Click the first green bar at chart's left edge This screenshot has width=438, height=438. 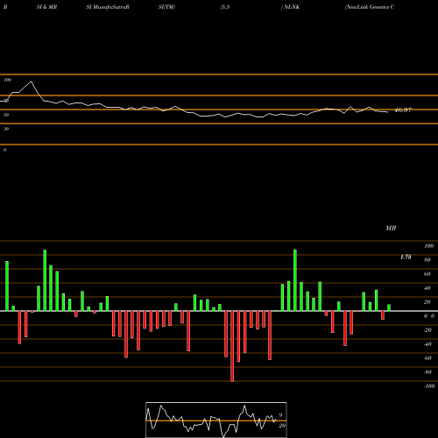pyautogui.click(x=7, y=286)
